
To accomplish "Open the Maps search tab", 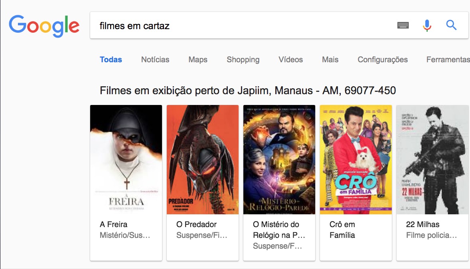I will (x=198, y=59).
